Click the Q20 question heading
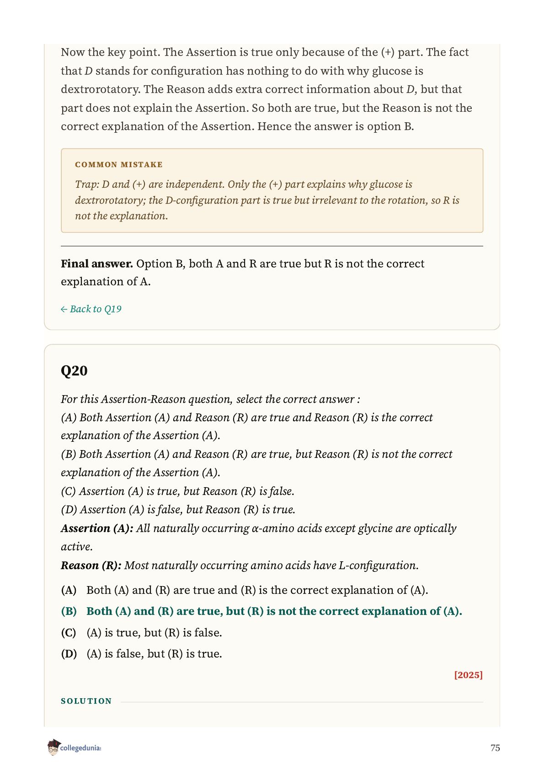The image size is (544, 771). (74, 370)
